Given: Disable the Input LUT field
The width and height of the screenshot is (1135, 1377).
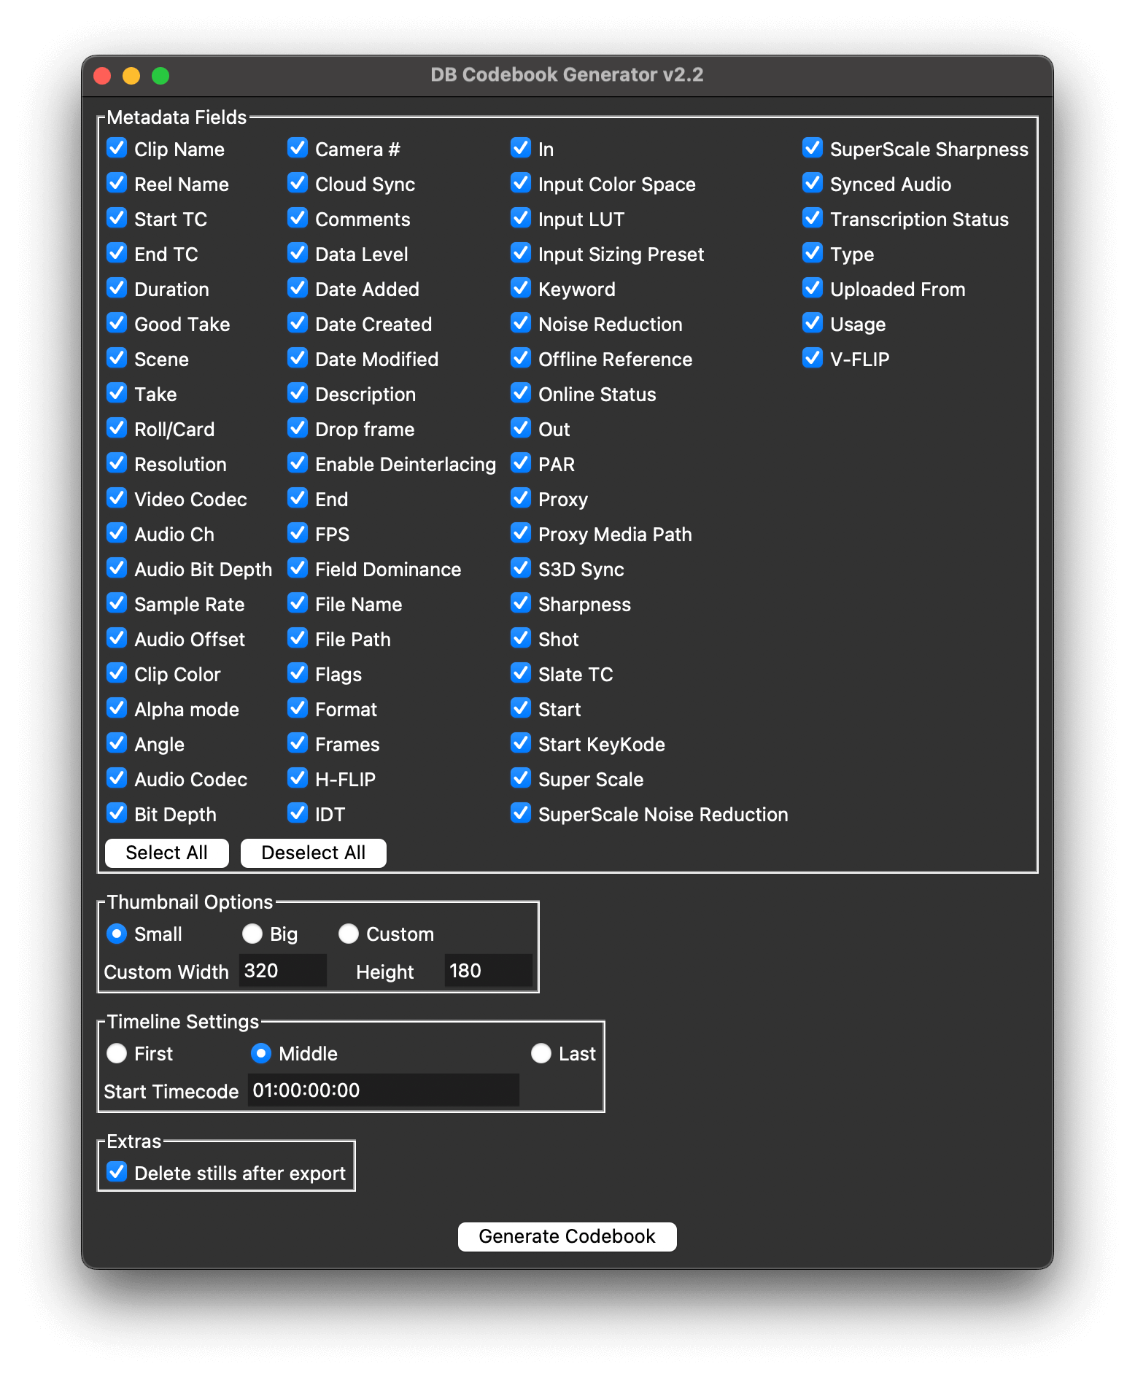Looking at the screenshot, I should [521, 218].
